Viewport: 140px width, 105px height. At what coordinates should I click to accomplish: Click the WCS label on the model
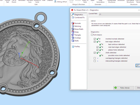tap(23, 60)
